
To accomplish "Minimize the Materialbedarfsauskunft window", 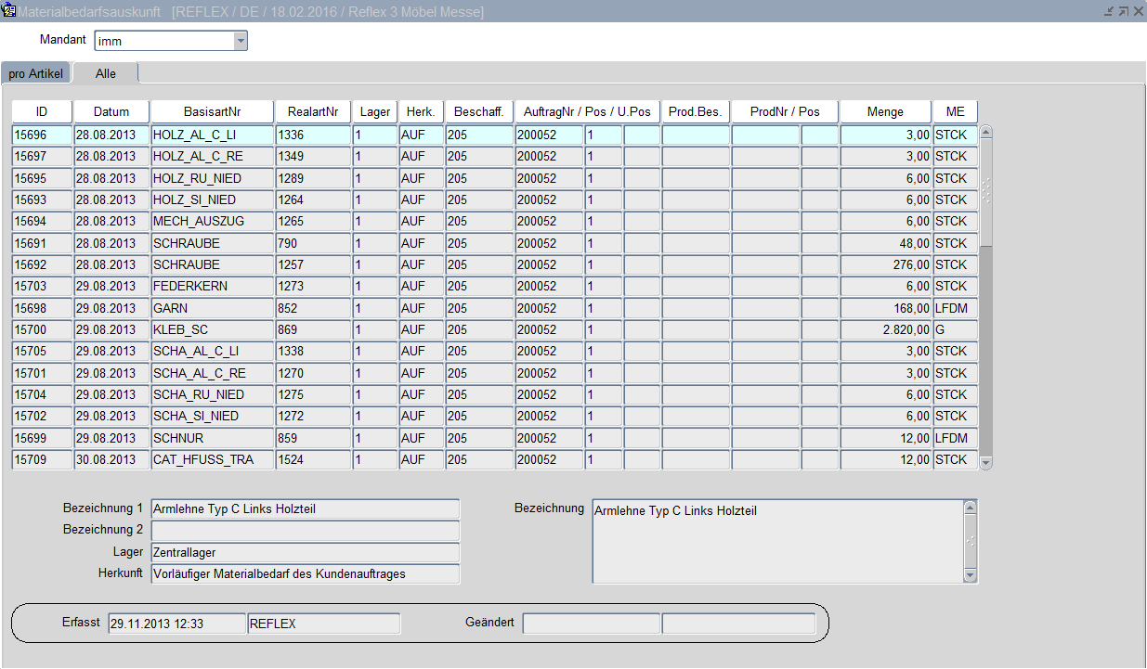I will [1108, 11].
